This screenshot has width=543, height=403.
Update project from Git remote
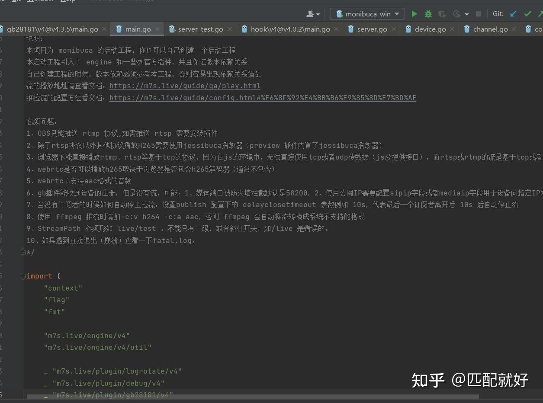click(513, 13)
